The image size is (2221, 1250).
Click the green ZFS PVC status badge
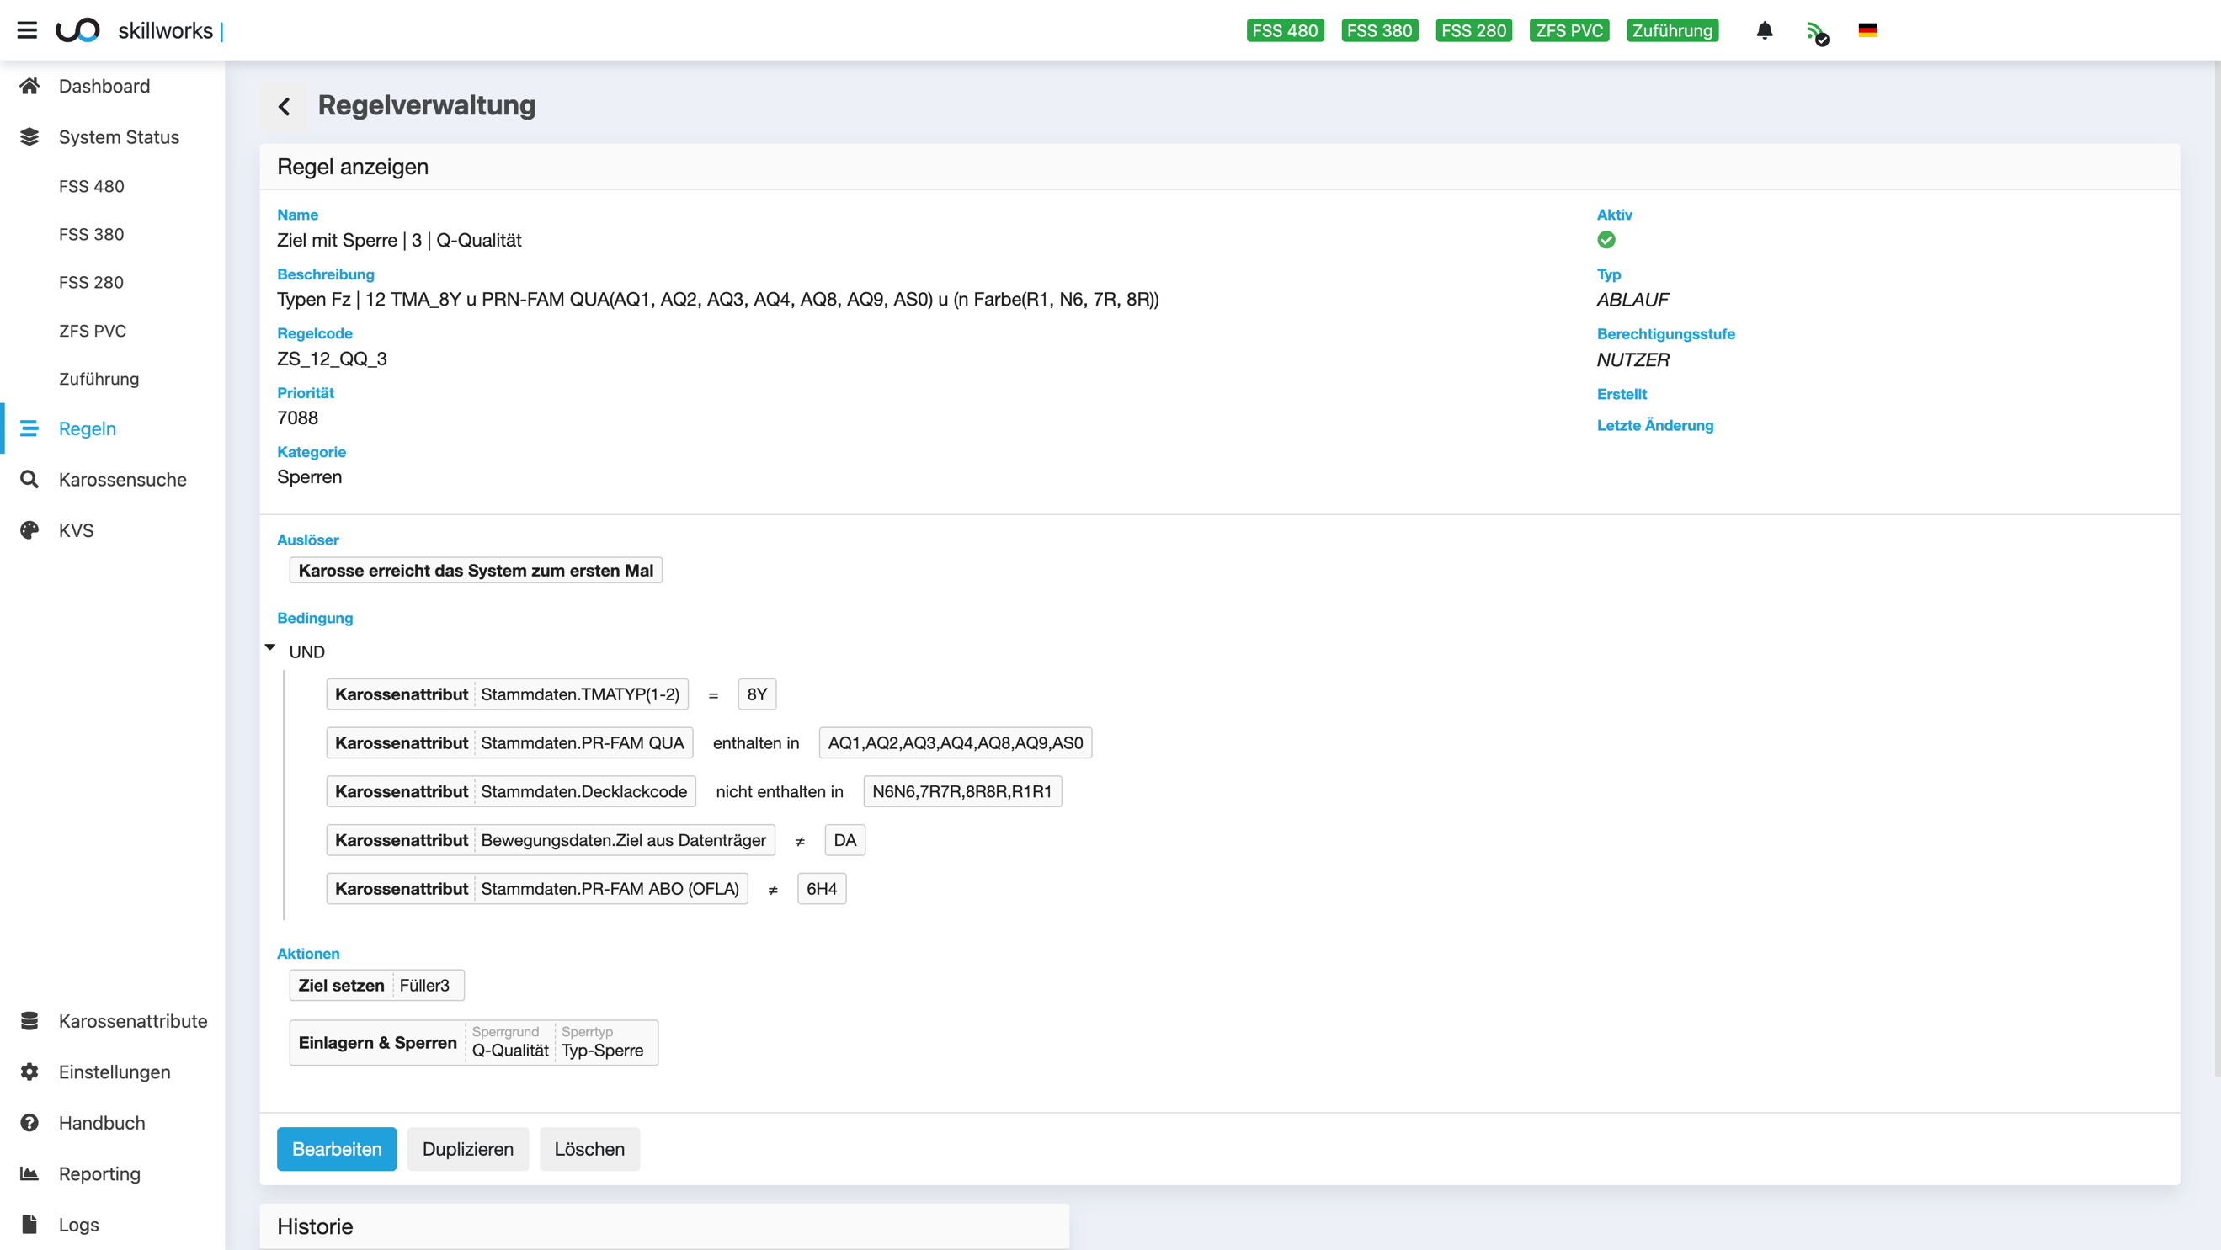click(1569, 30)
